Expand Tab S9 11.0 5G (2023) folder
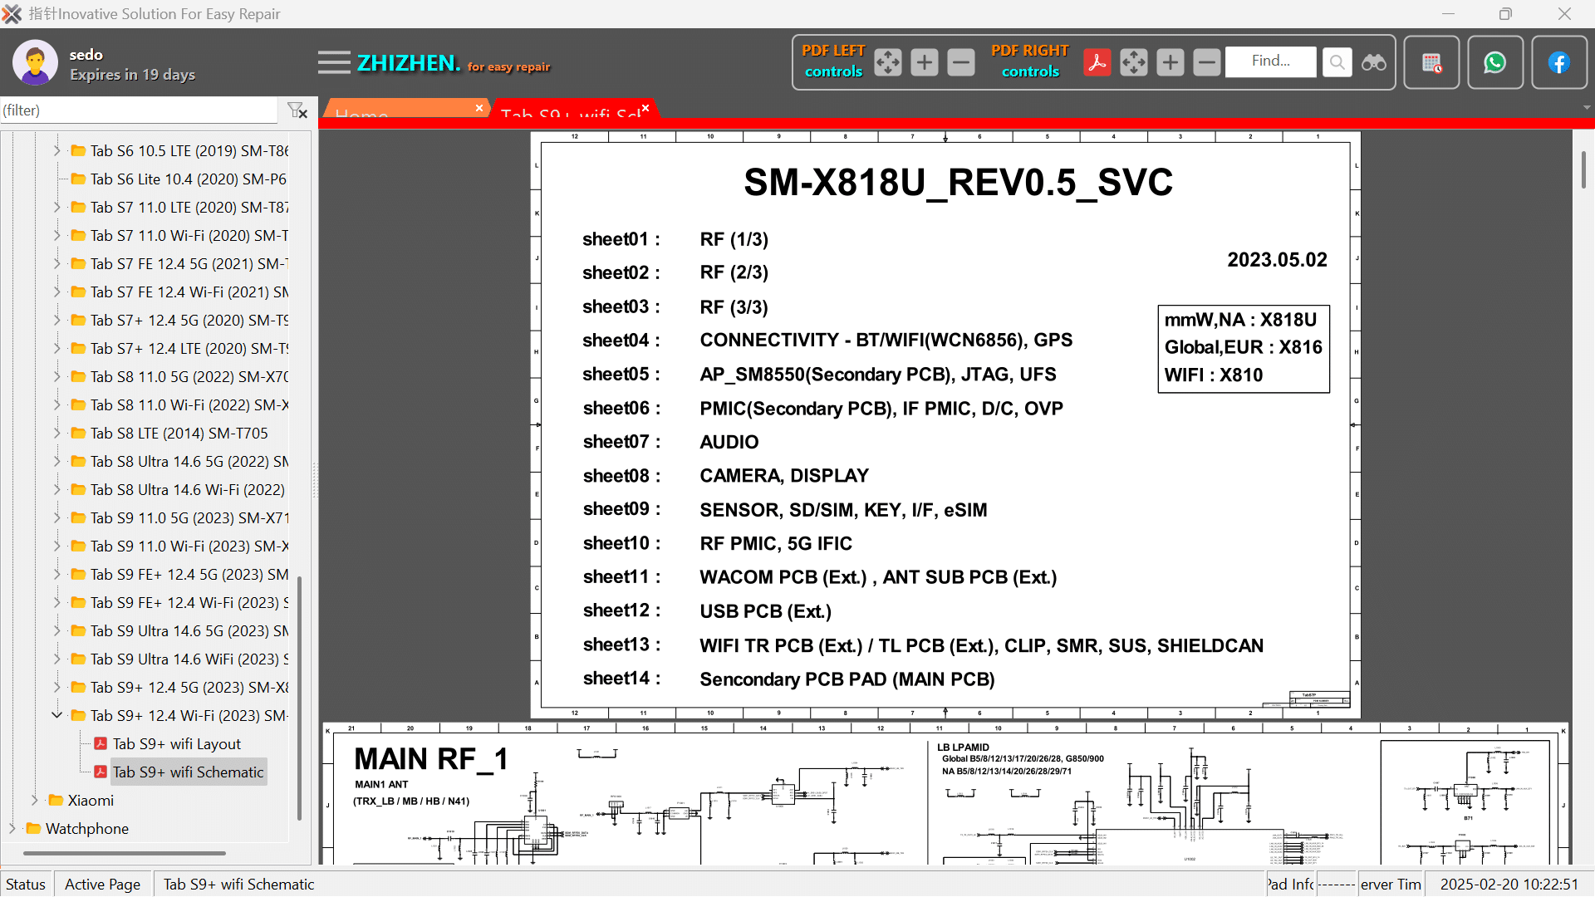 [56, 517]
